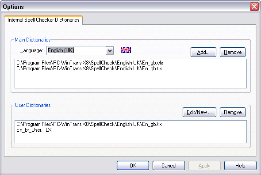Select the En_br_User.TLX user dictionary
This screenshot has height=175, width=261.
34,130
